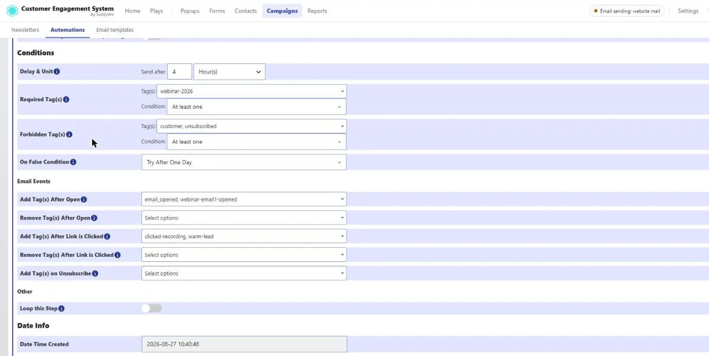Open the Hour(s) delay unit dropdown
Screen dimensions: 709x356
click(229, 72)
